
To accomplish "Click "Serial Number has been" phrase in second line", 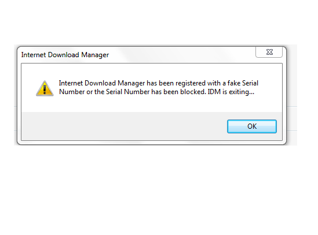I will tap(142, 92).
